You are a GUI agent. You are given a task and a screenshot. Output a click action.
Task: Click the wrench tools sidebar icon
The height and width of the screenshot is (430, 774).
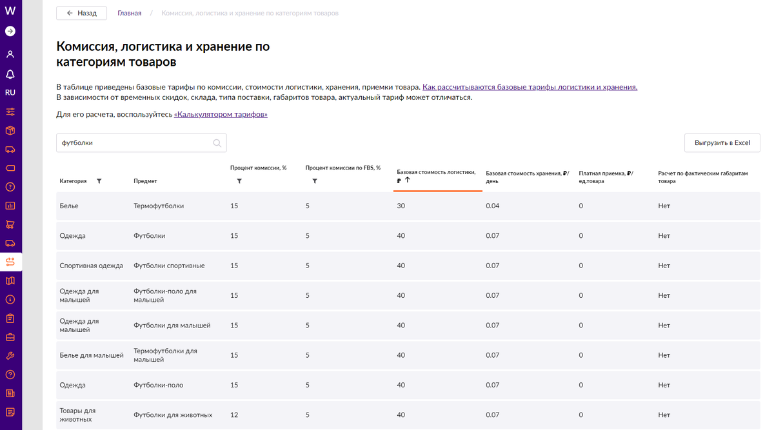tap(10, 356)
